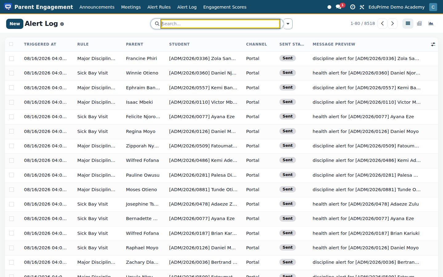Screen dimensions: 443x277
Task: Click the status dot icon in the top bar
Action: [329, 7]
